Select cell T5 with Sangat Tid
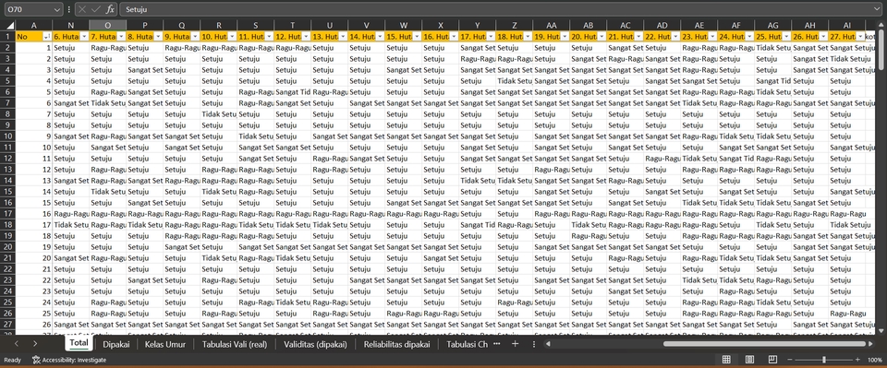The image size is (887, 368). [x=293, y=92]
